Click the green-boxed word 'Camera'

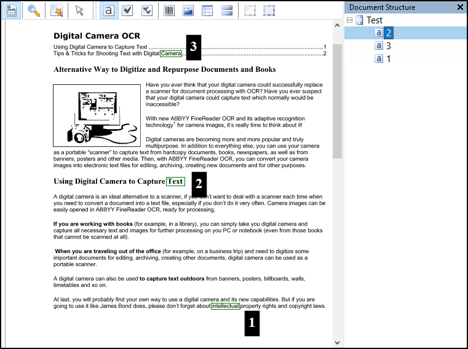click(171, 53)
